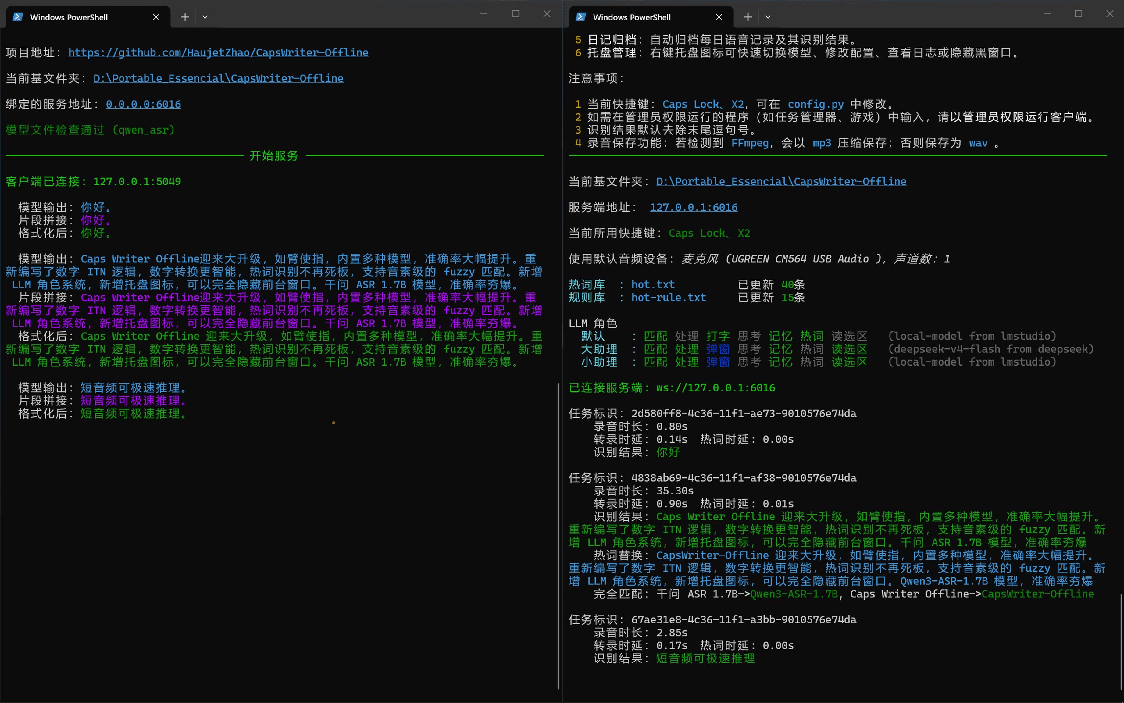Click the '大助理' LLM role name

[599, 349]
